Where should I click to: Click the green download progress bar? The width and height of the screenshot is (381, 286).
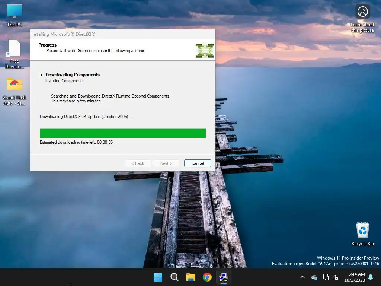tap(123, 133)
